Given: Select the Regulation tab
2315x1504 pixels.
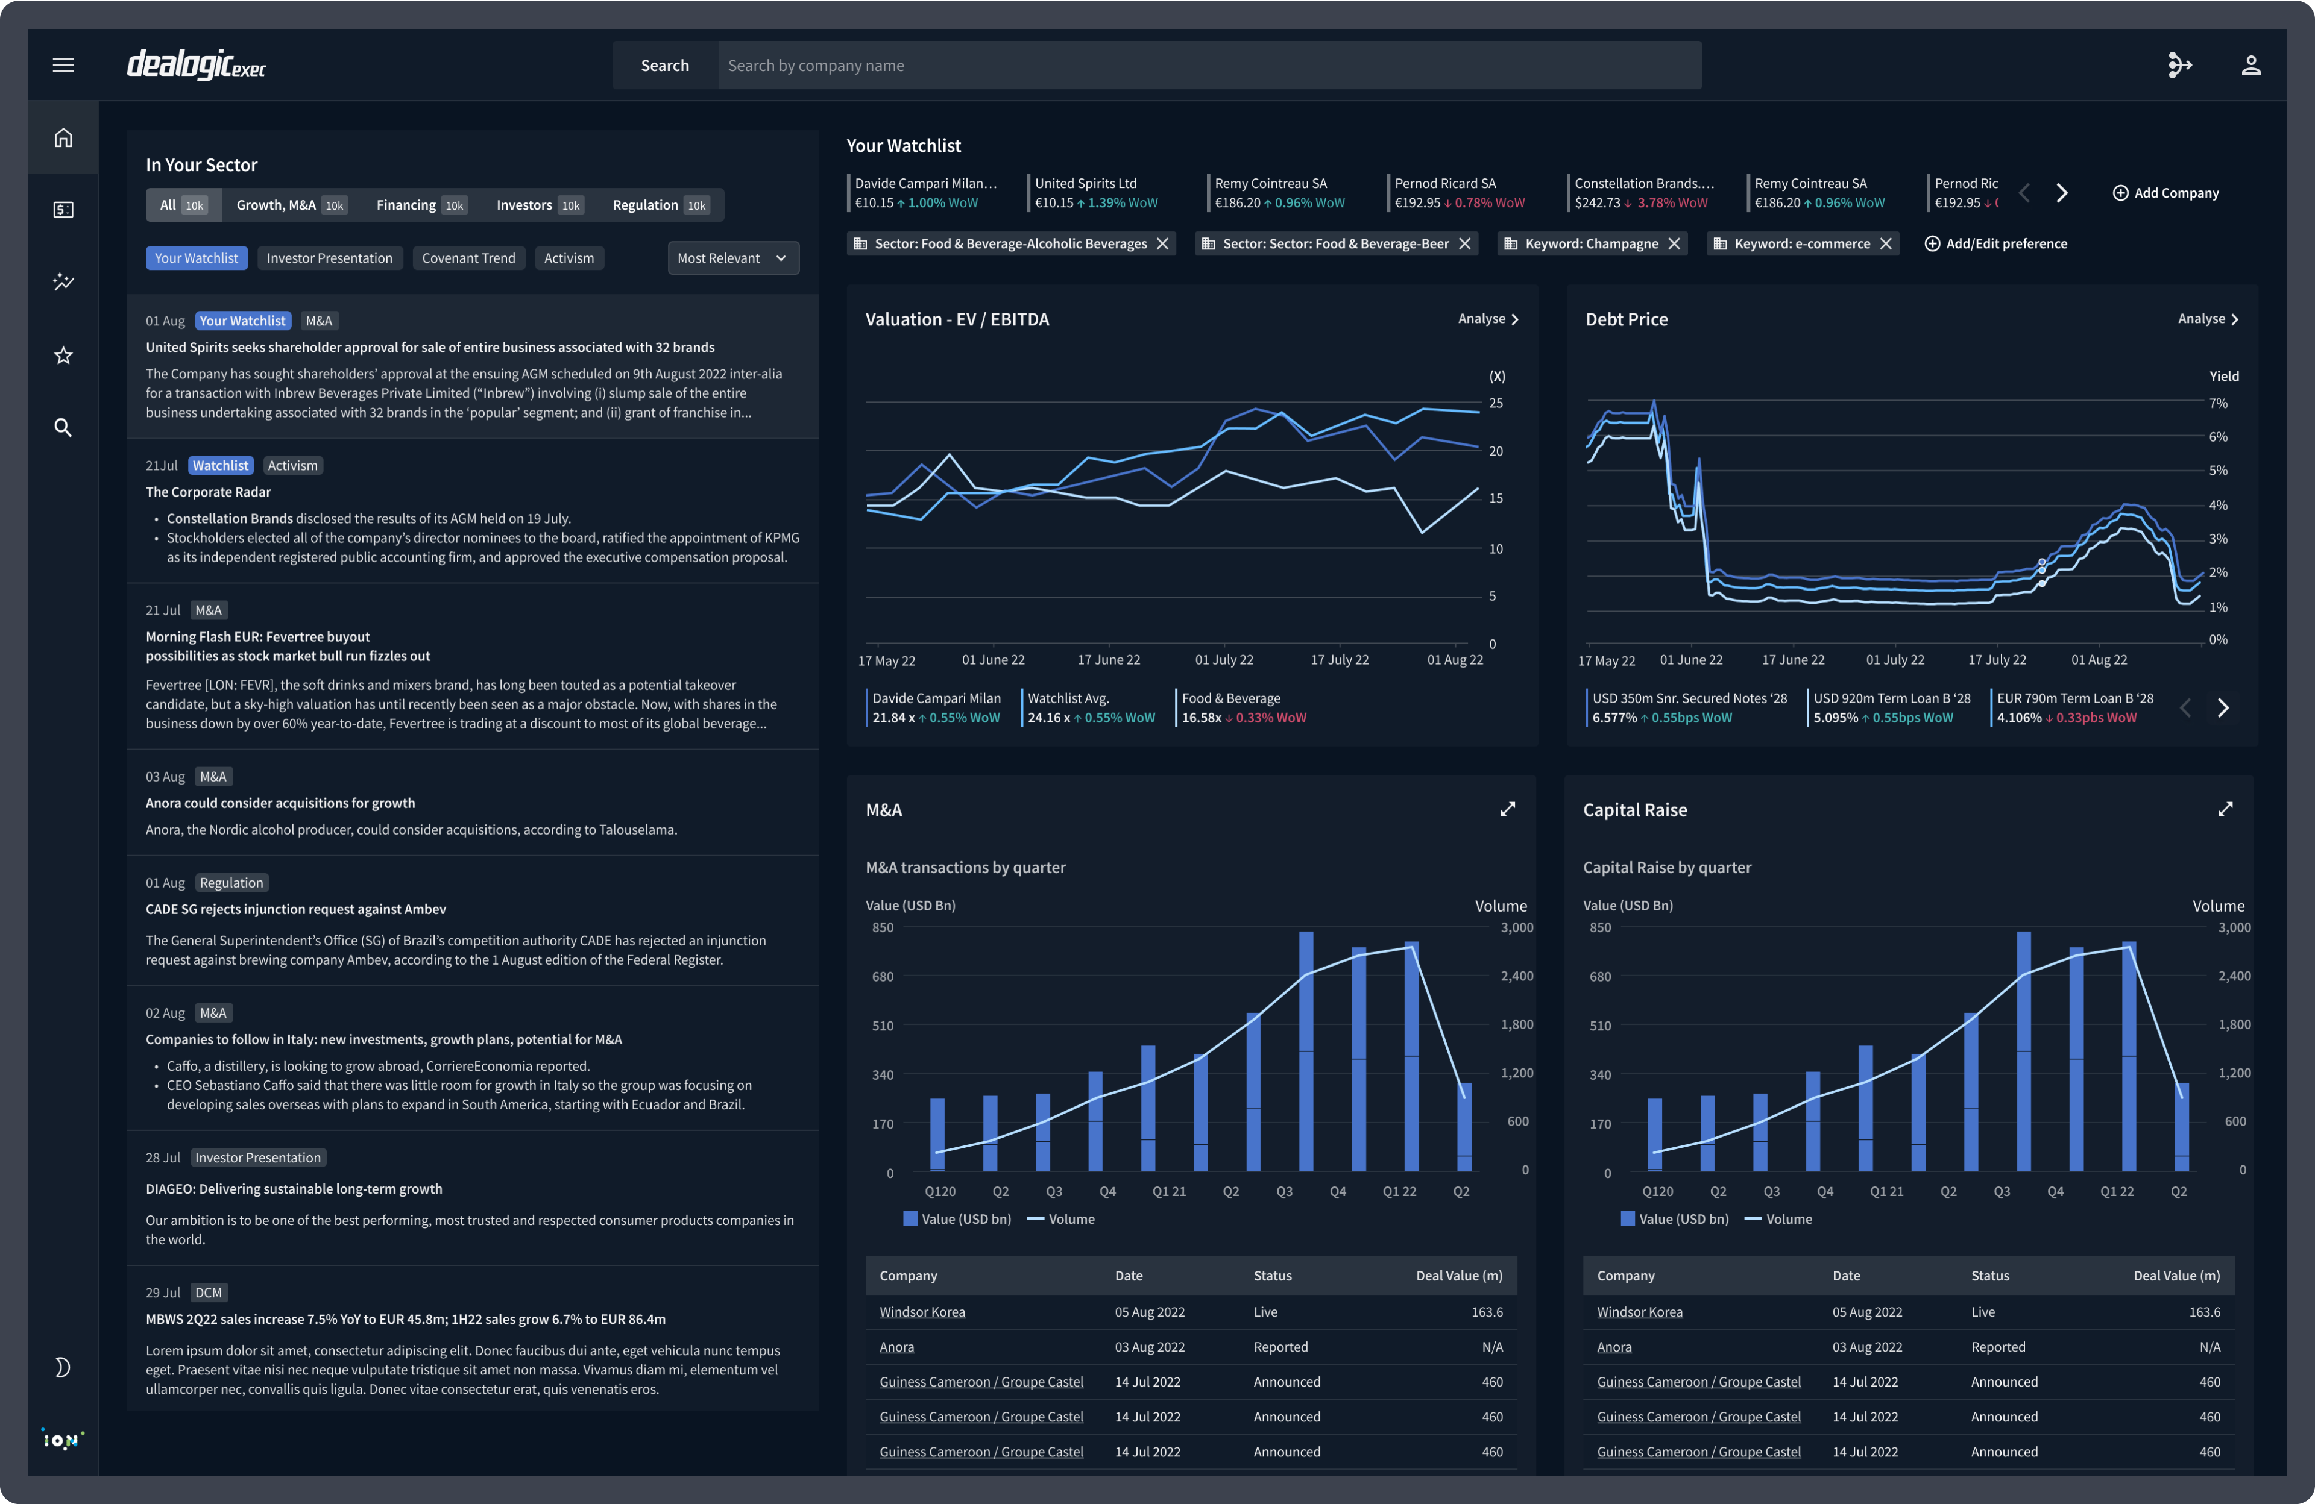Looking at the screenshot, I should click(x=658, y=205).
